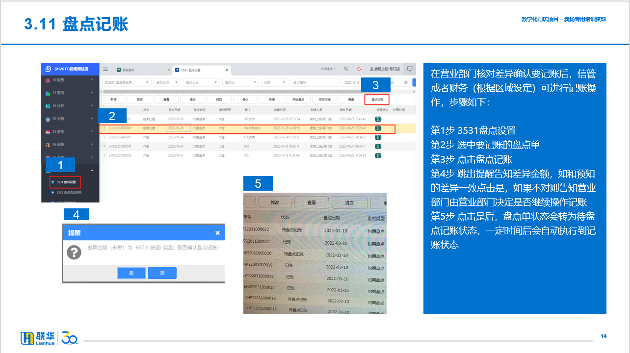The height and width of the screenshot is (353, 630).
Task: Close the 新版首页 tab
Action: [168, 70]
